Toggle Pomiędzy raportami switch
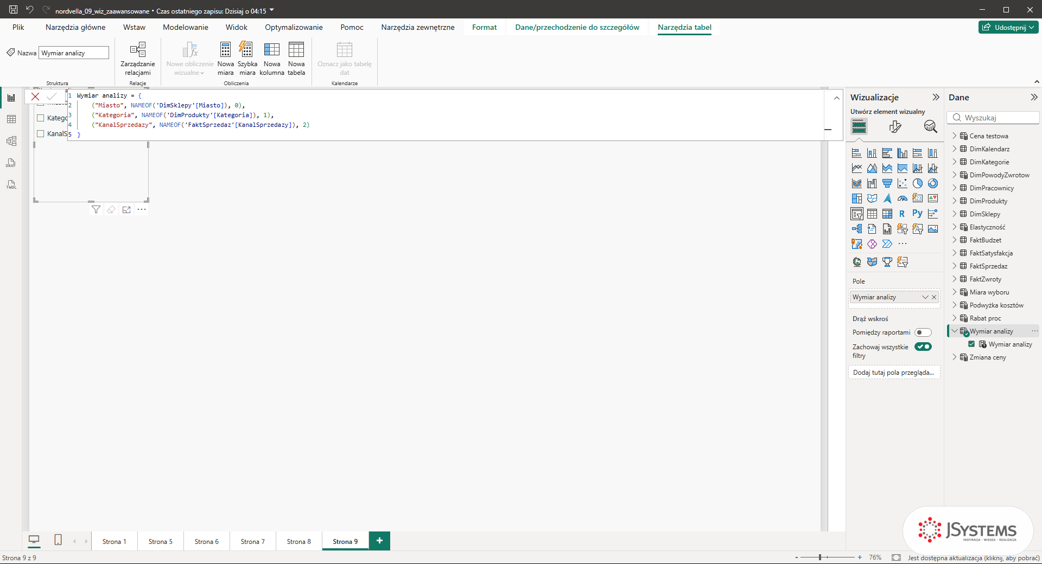1042x564 pixels. coord(923,332)
